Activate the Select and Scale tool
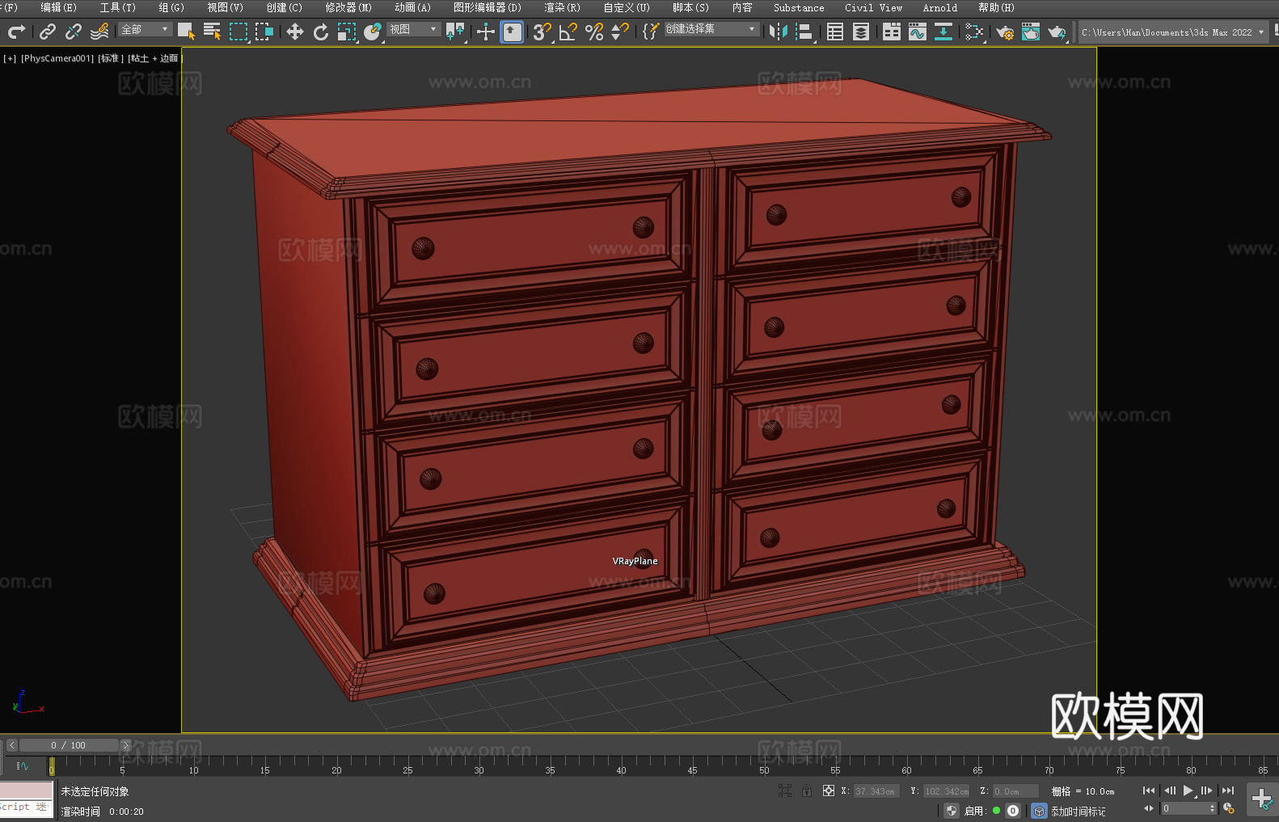 347,32
